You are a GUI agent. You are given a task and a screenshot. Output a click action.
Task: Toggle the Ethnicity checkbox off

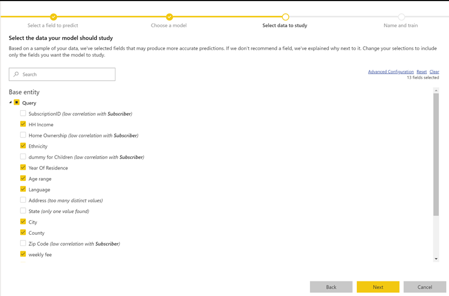point(23,146)
